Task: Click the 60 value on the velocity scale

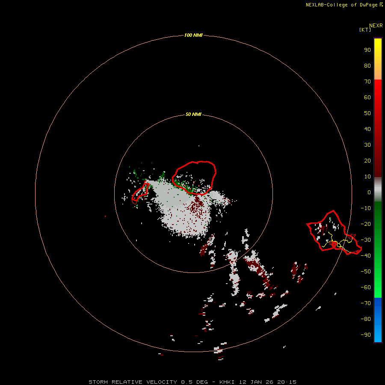Action: click(367, 97)
